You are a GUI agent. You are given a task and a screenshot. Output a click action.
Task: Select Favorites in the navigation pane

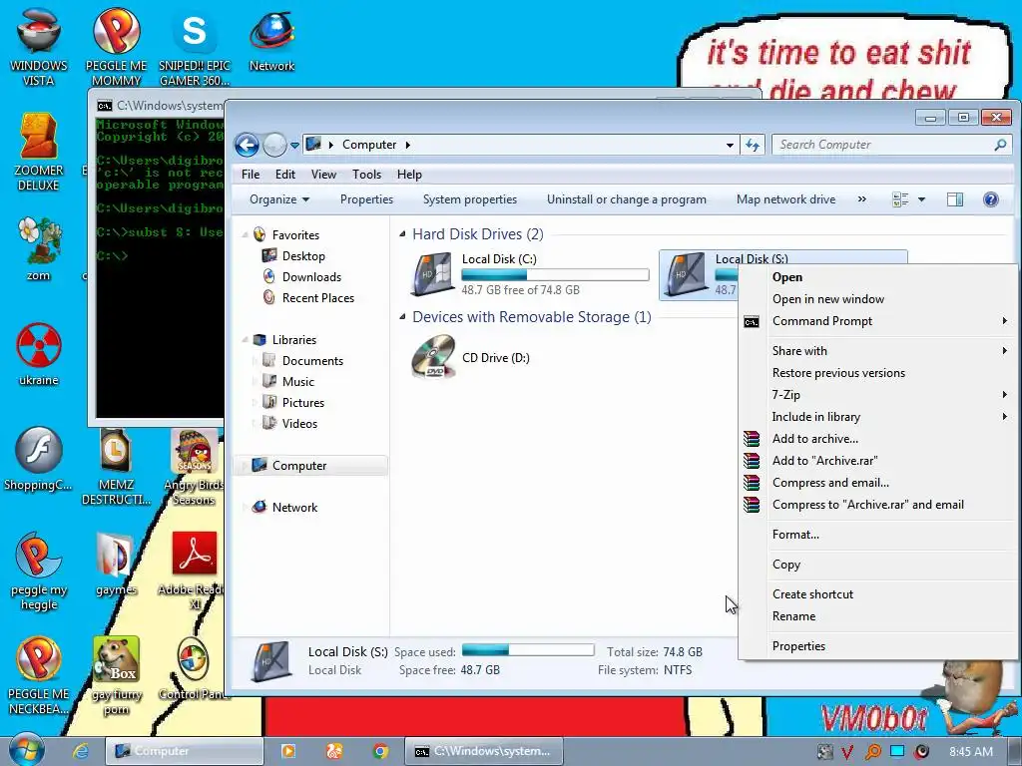pyautogui.click(x=295, y=235)
